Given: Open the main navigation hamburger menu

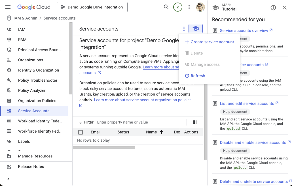Looking at the screenshot, I should click(8, 7).
